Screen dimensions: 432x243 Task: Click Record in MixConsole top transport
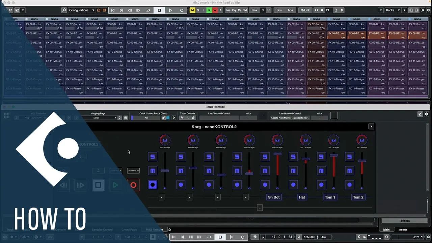pos(182,10)
